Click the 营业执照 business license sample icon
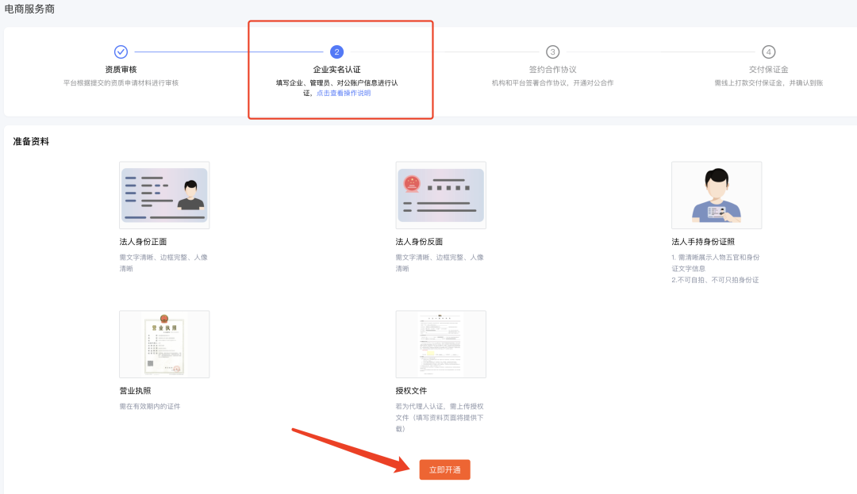The height and width of the screenshot is (494, 857). point(164,344)
